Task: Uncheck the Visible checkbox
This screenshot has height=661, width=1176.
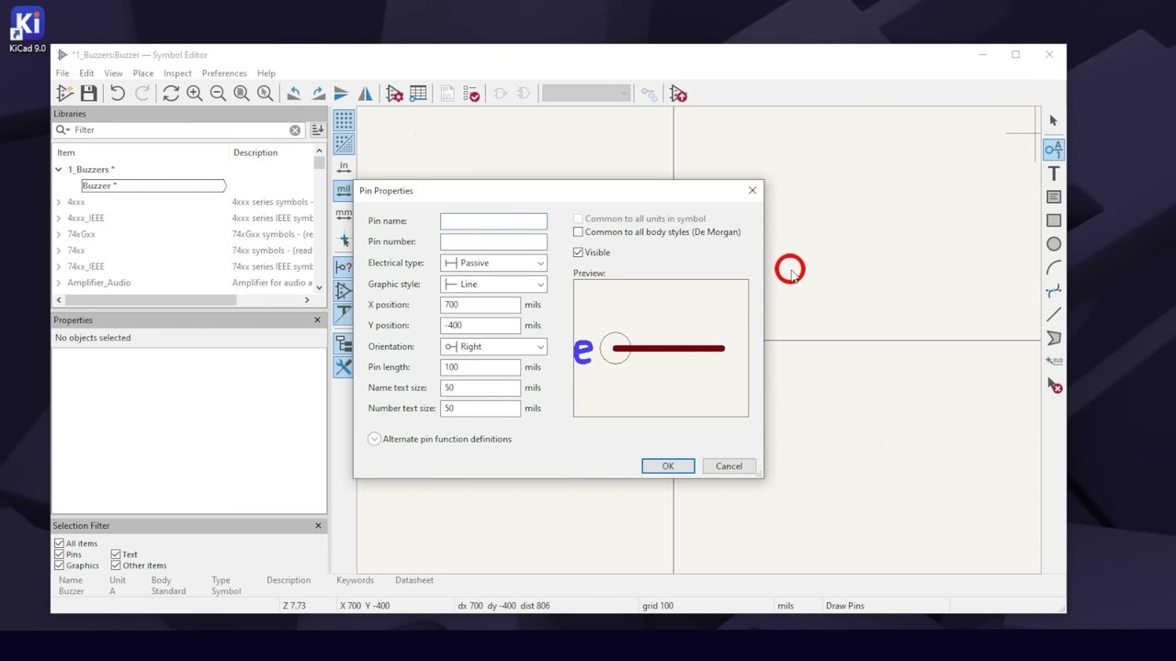Action: pos(578,252)
